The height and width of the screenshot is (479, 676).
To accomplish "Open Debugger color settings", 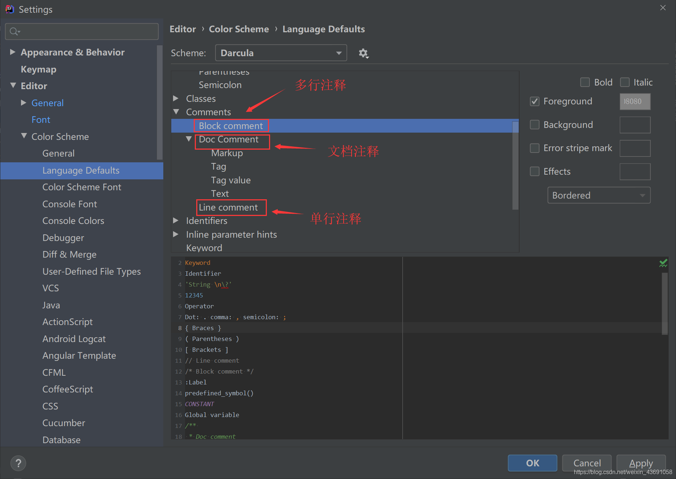I will (x=63, y=238).
